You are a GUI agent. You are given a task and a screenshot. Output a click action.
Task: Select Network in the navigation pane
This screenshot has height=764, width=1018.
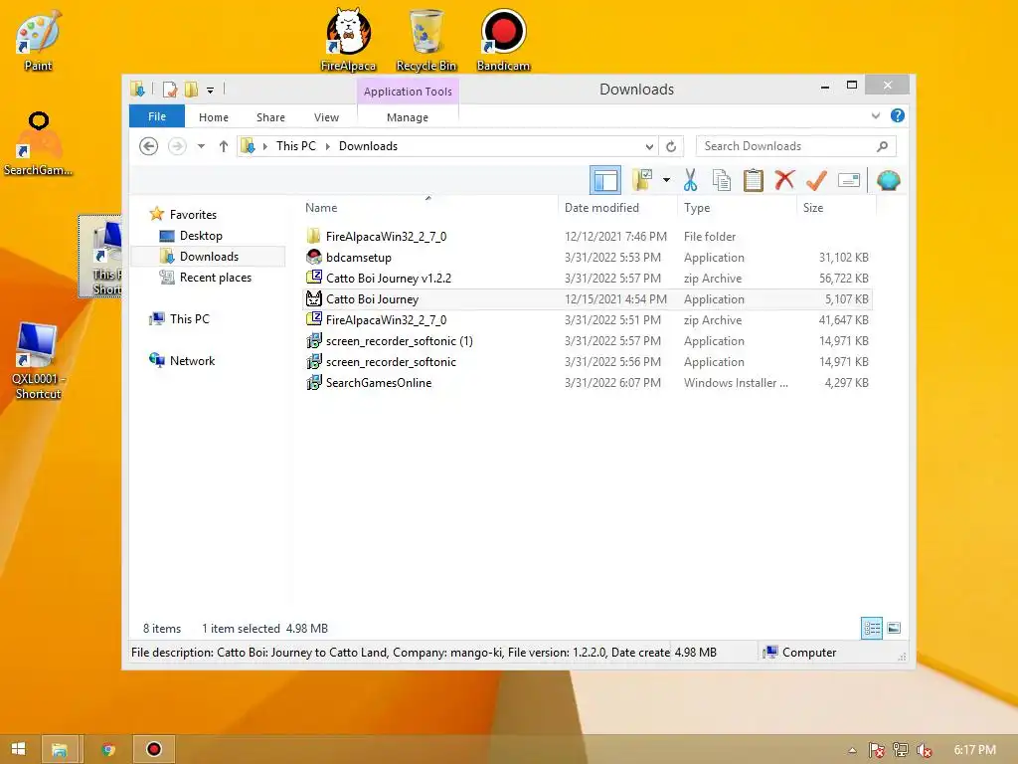coord(192,361)
